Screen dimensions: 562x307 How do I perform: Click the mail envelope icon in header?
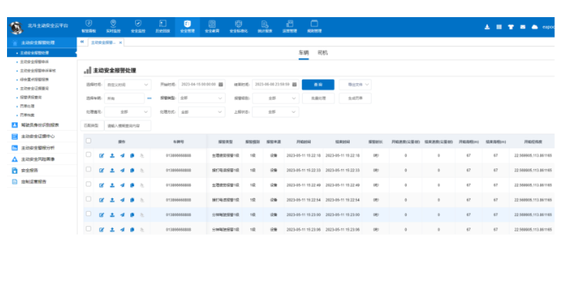[x=523, y=26]
